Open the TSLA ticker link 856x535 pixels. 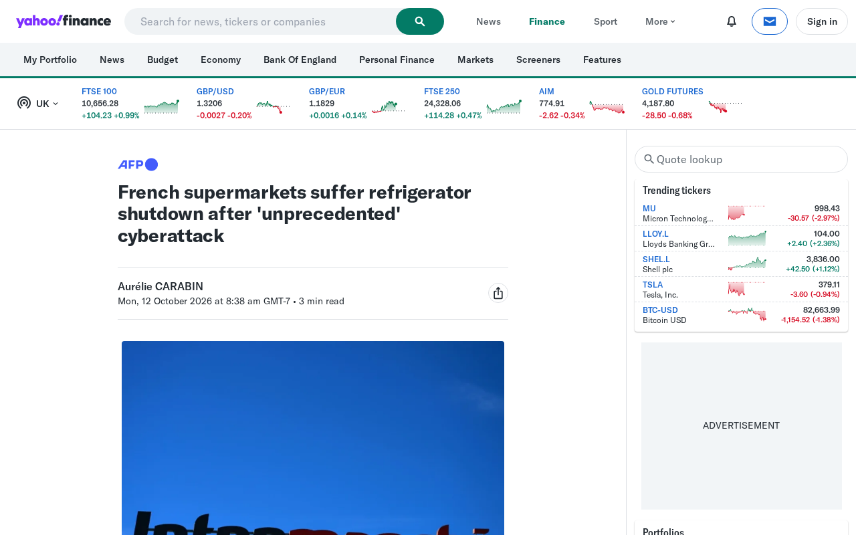pyautogui.click(x=653, y=284)
